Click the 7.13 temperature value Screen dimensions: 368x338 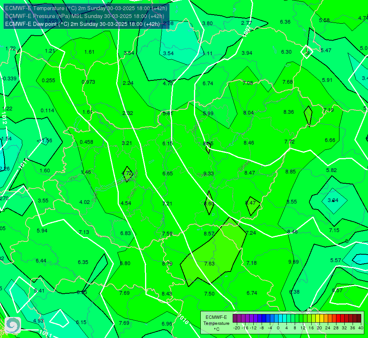tap(84, 232)
